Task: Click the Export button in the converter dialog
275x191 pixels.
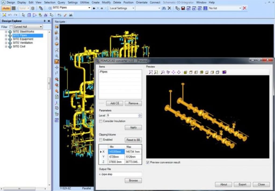Action: (x=242, y=184)
